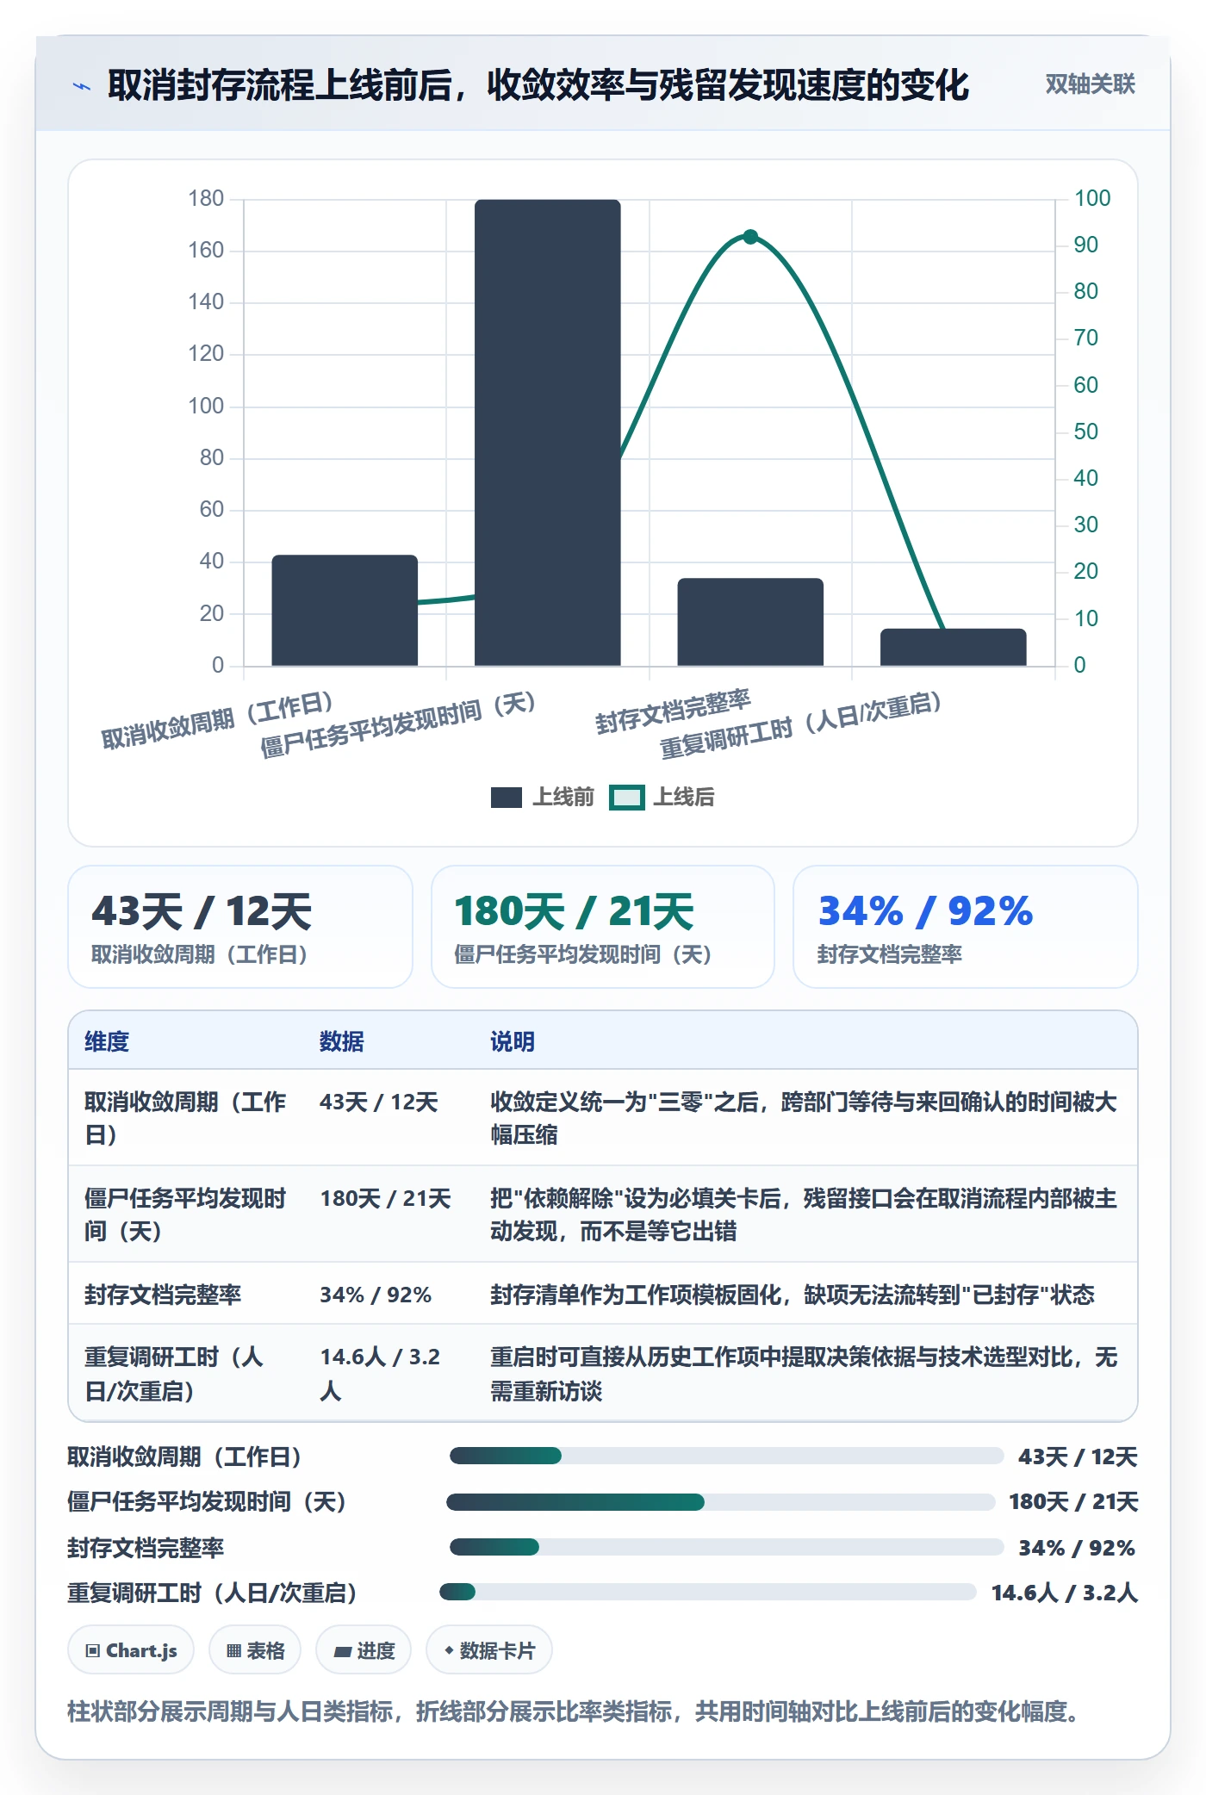Click the 封存文档完整率 table row label
Viewport: 1206px width, 1795px height.
(163, 1295)
